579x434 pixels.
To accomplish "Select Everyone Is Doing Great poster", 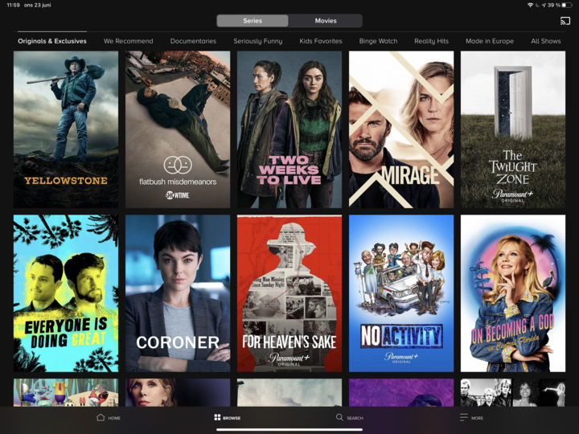I will click(x=66, y=293).
